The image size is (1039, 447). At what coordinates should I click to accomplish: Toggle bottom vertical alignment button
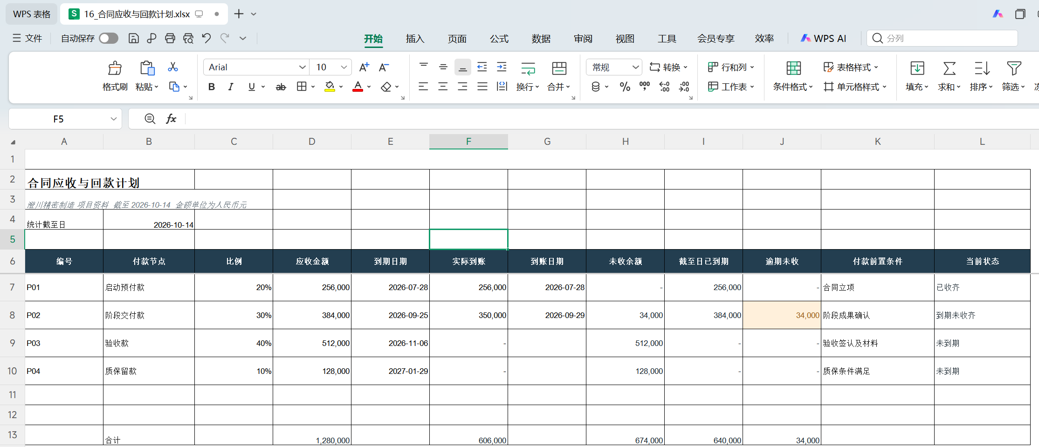462,67
